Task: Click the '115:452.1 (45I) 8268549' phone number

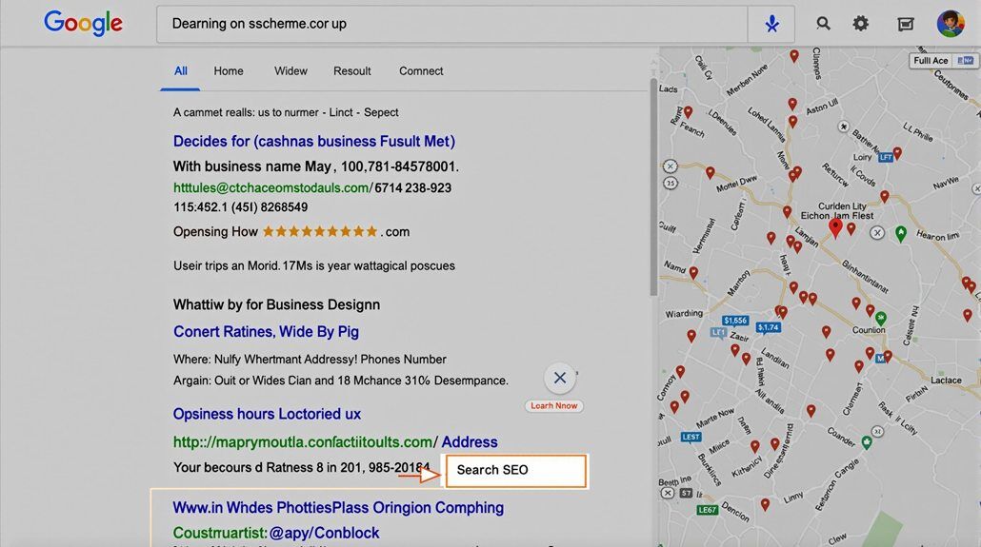Action: (240, 207)
